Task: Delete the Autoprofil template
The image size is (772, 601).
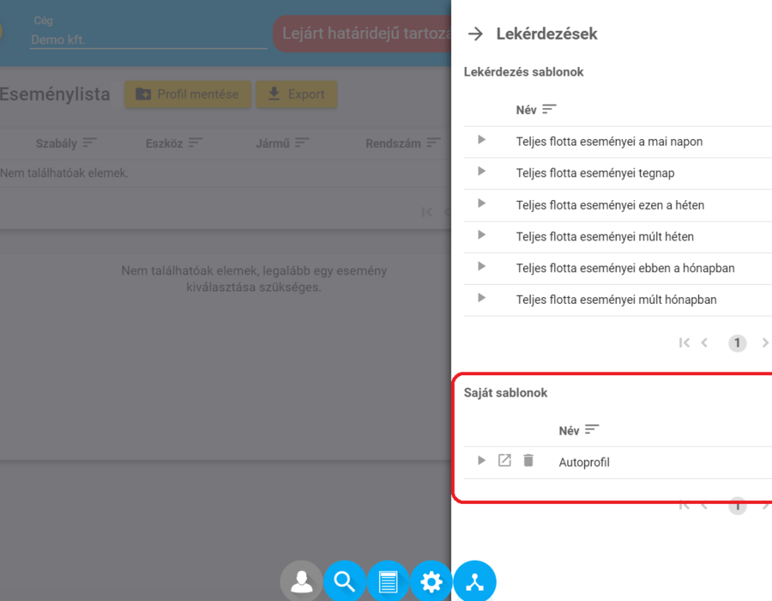Action: click(x=528, y=460)
